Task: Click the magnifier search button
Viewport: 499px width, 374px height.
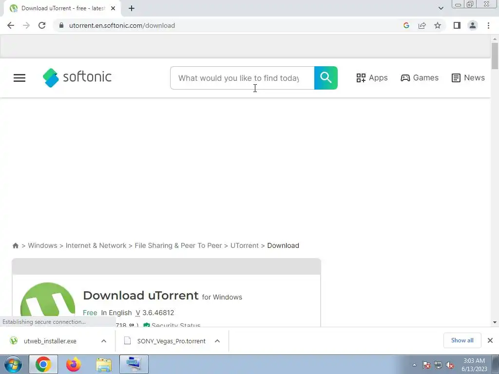Action: click(326, 78)
